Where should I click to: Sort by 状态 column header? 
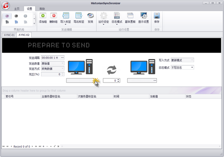pyautogui.click(x=204, y=96)
